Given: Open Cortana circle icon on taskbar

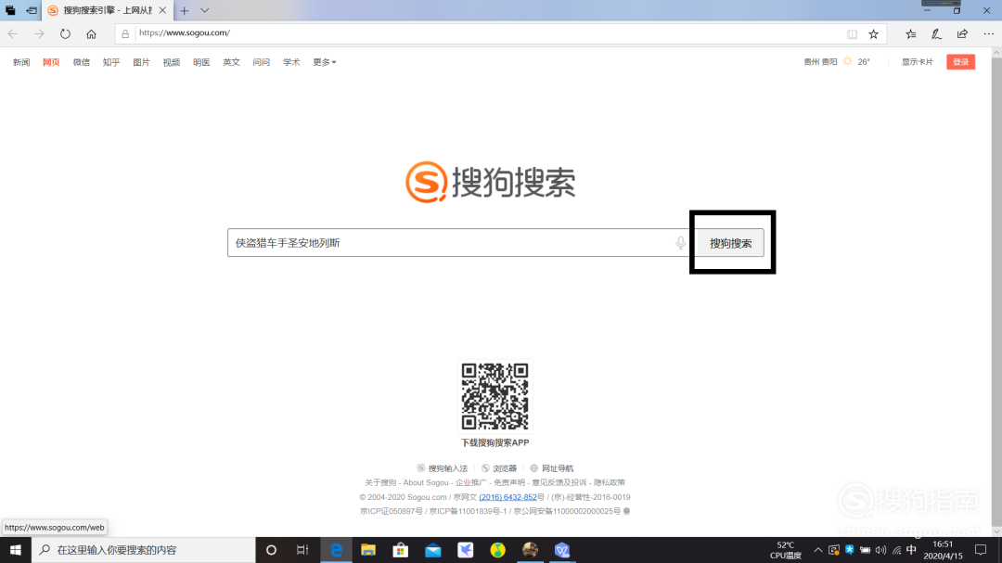Looking at the screenshot, I should coord(271,550).
